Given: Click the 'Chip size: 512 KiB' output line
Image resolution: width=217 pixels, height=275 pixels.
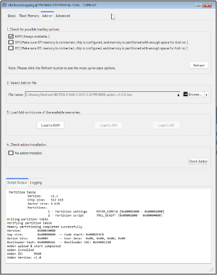Looking at the screenshot, I should tap(45, 200).
